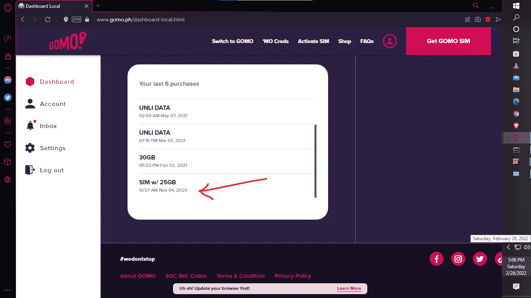The image size is (531, 298).
Task: Open the Privacy Policy footer link
Action: 293,276
